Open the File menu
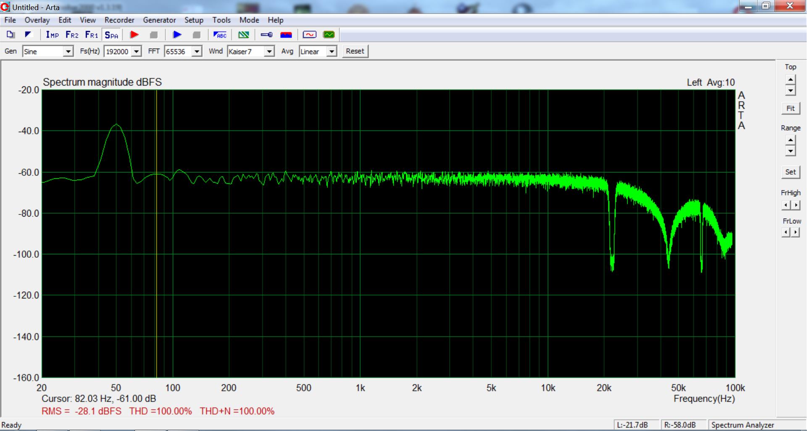Screen dimensions: 808x431 coord(10,20)
